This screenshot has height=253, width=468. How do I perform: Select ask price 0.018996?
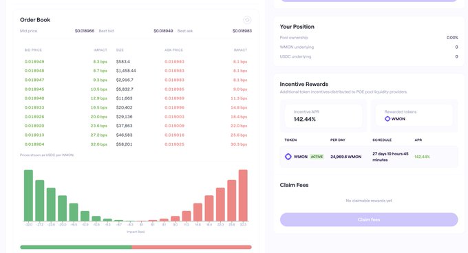click(174, 107)
